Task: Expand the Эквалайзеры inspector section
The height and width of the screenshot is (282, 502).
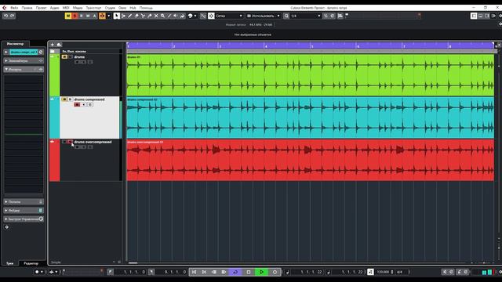Action: (24, 60)
